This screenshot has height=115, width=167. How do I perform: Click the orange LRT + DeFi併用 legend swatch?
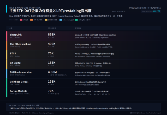pos(32,20)
